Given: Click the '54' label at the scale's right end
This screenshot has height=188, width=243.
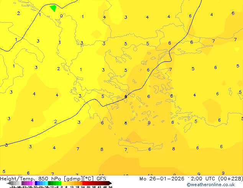Looking at the screenshot, I should 110,187.
